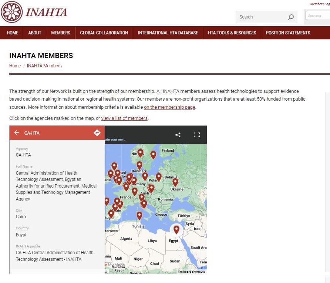Image resolution: width=330 pixels, height=283 pixels.
Task: Open the ABOUT menu
Action: click(x=35, y=33)
